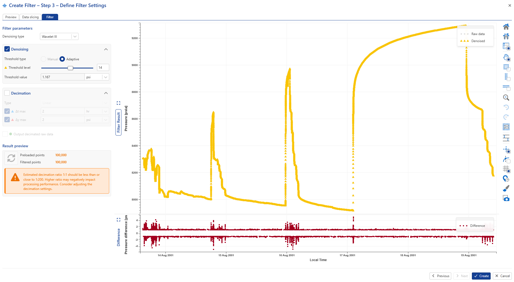Switch to the Preview tab
The height and width of the screenshot is (282, 514).
pyautogui.click(x=11, y=17)
